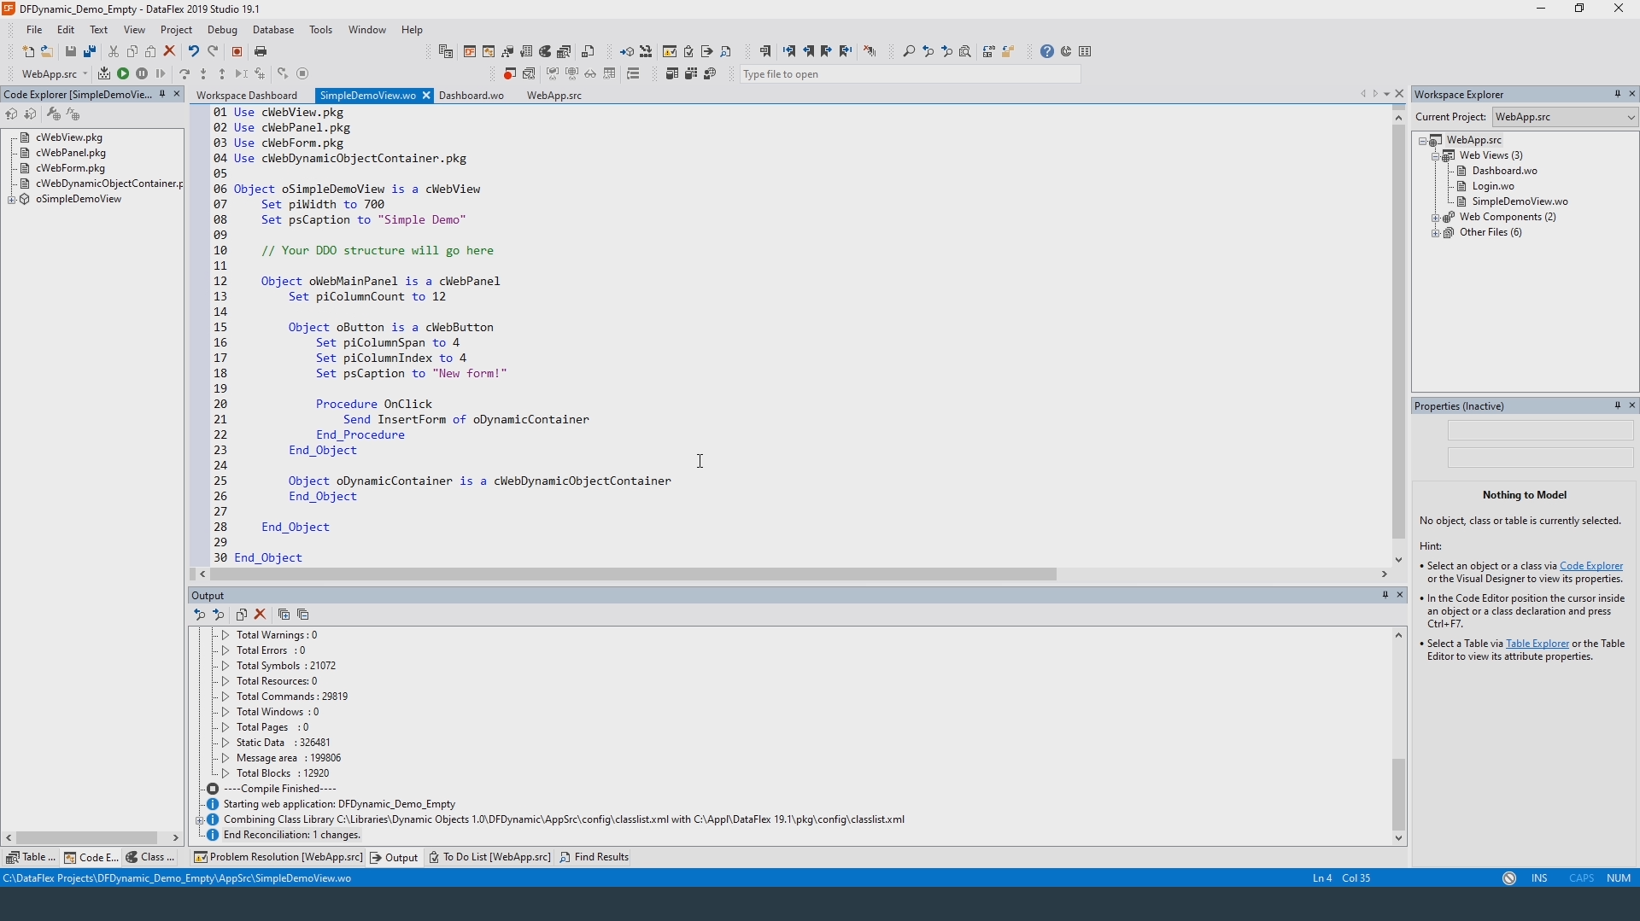The image size is (1640, 921).
Task: Click the Save All icon in the toolbar
Action: click(90, 52)
